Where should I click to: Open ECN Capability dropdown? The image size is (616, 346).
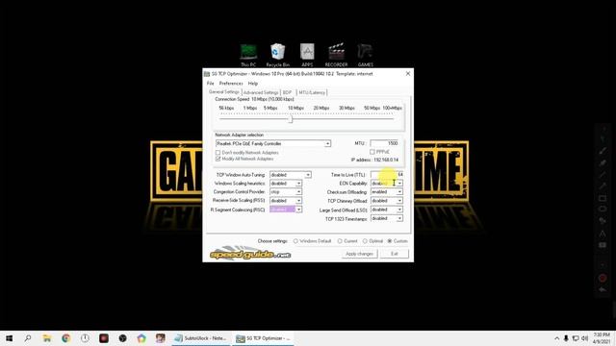click(x=399, y=184)
